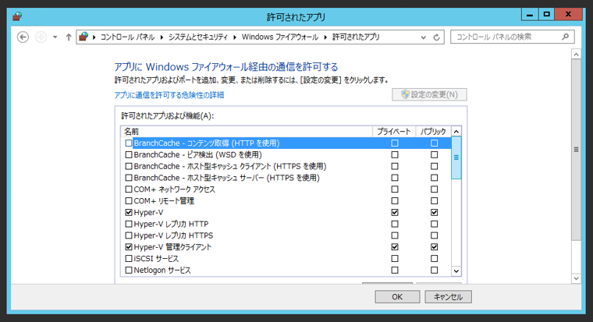Click プライベート column header
This screenshot has height=322, width=593.
pyautogui.click(x=394, y=132)
